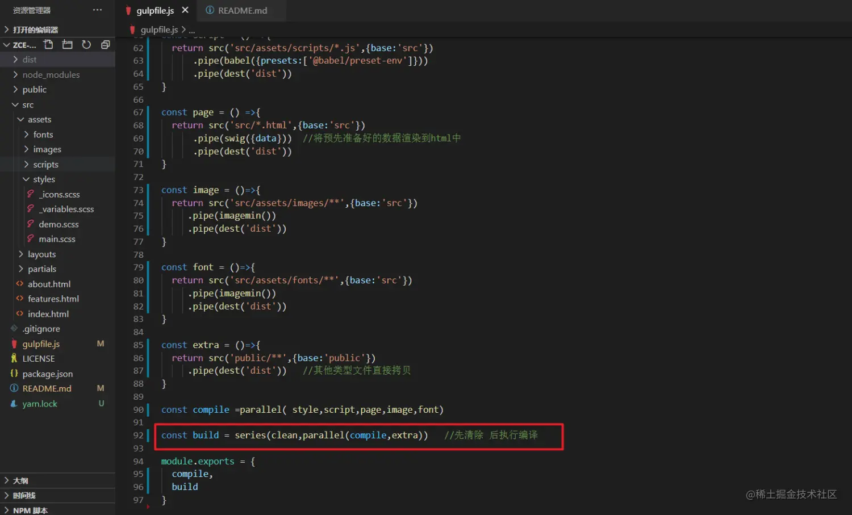Open README.md in the file tree
Image resolution: width=852 pixels, height=515 pixels.
[57, 389]
